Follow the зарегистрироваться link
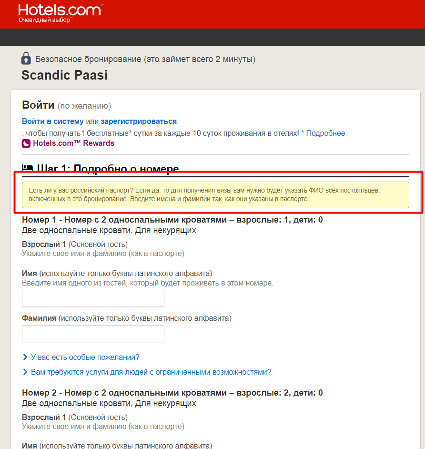The width and height of the screenshot is (425, 449). pos(139,122)
